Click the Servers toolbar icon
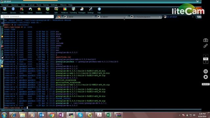 pyautogui.click(x=13, y=10)
